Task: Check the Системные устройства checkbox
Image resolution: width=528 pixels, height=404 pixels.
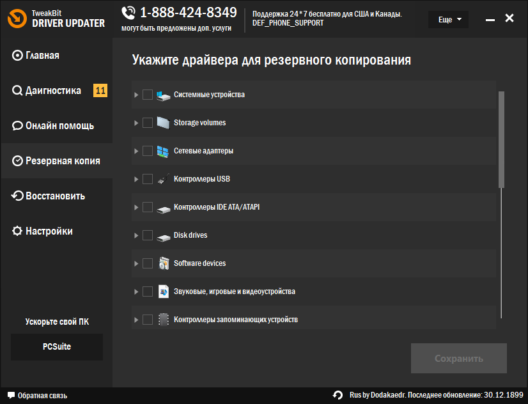Action: pos(148,95)
